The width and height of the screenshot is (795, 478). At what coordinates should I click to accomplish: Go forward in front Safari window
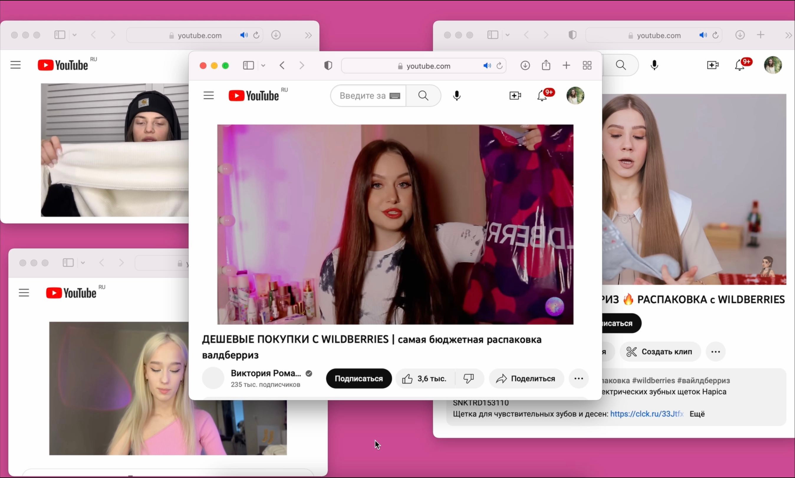pos(302,66)
